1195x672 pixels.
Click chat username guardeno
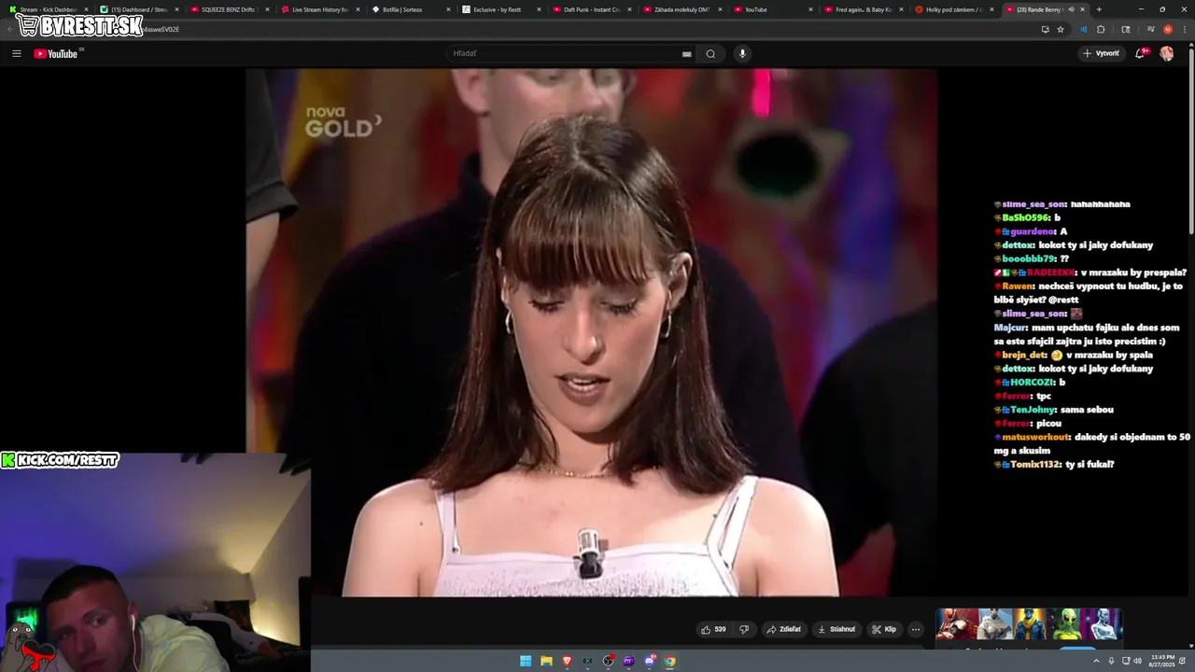coord(1033,231)
